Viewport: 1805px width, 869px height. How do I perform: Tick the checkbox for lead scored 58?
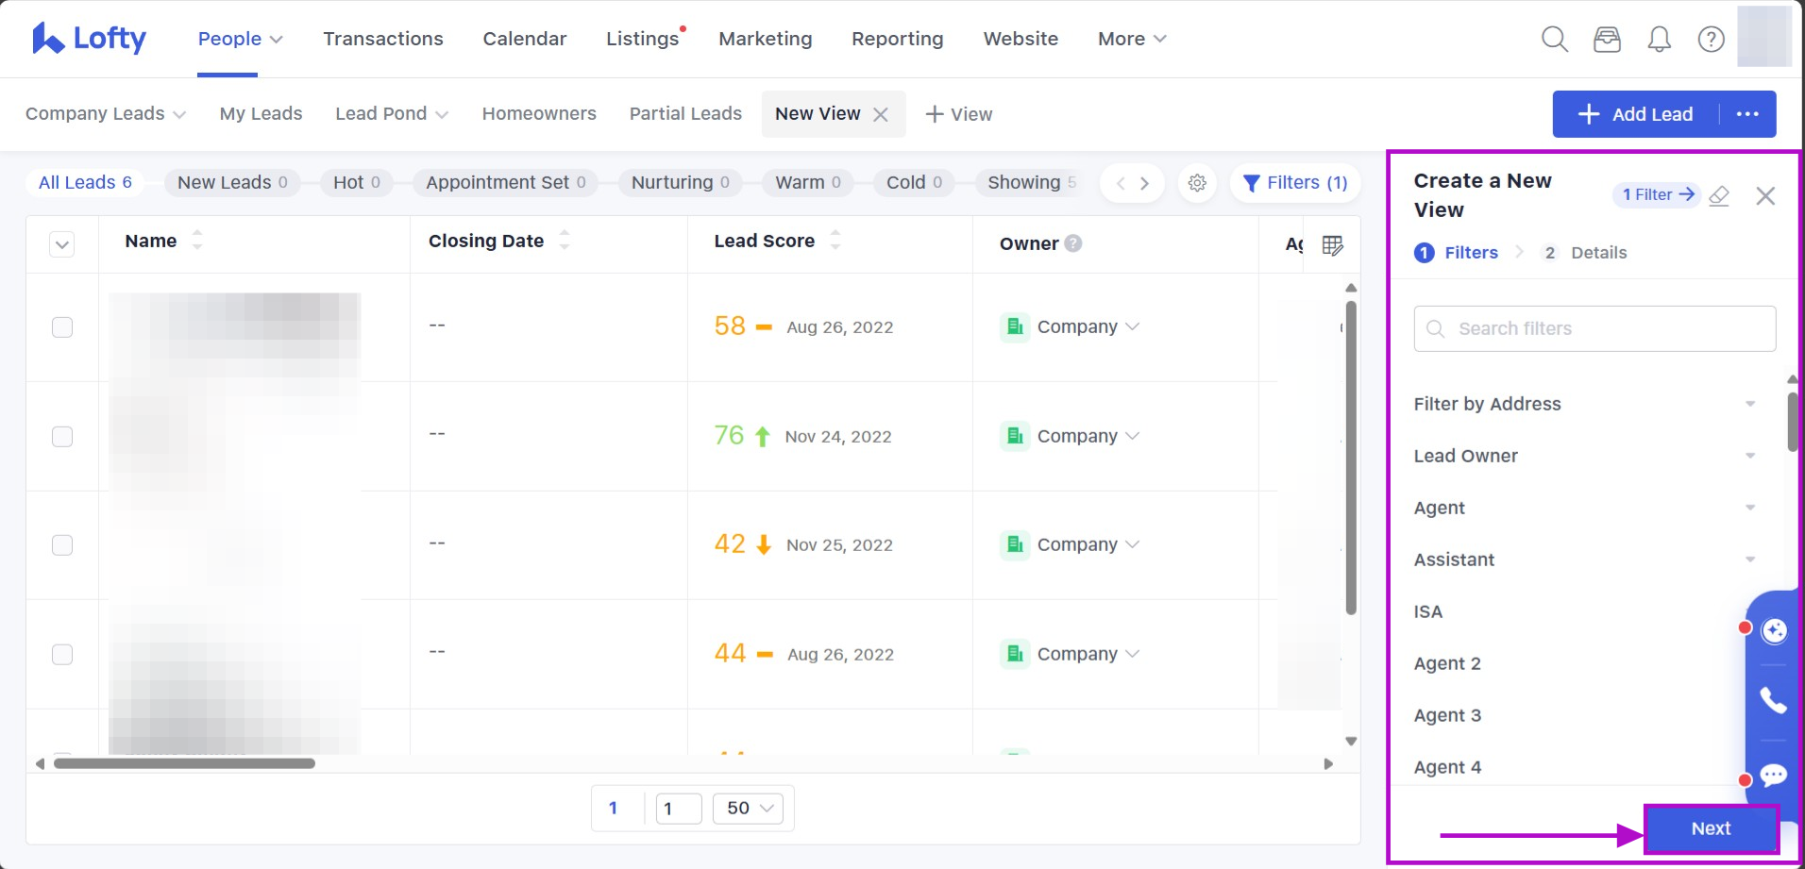tap(62, 327)
